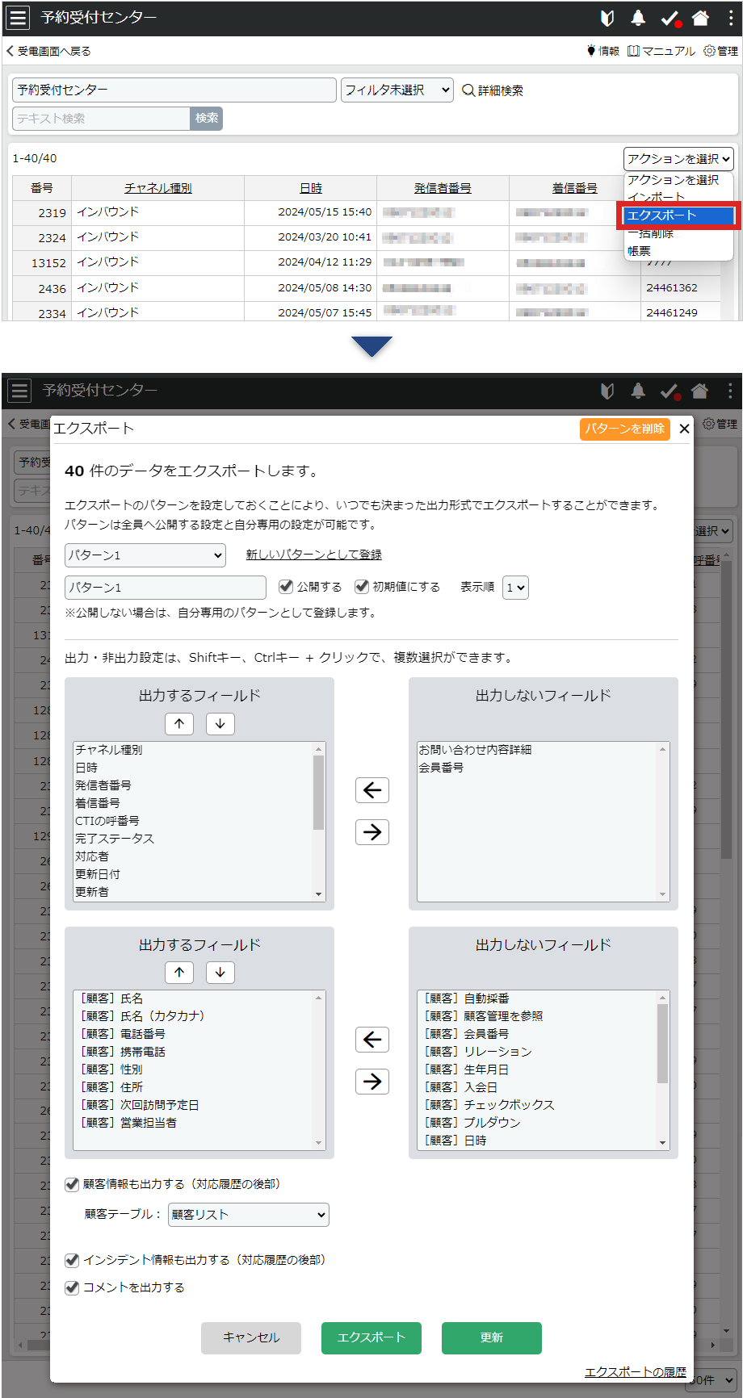This screenshot has width=743, height=1398.
Task: Select CTIの呼番号 in output field list
Action: point(193,821)
